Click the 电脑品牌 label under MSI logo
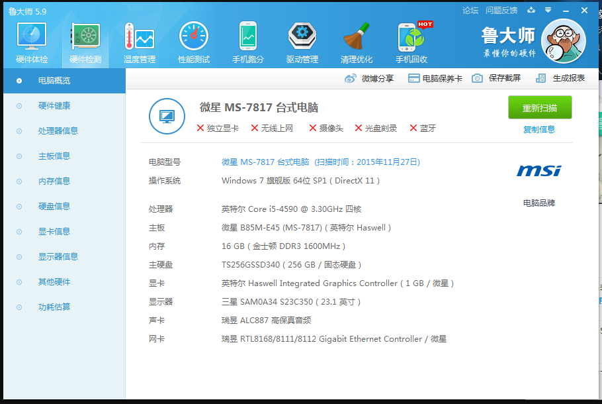 coord(539,203)
